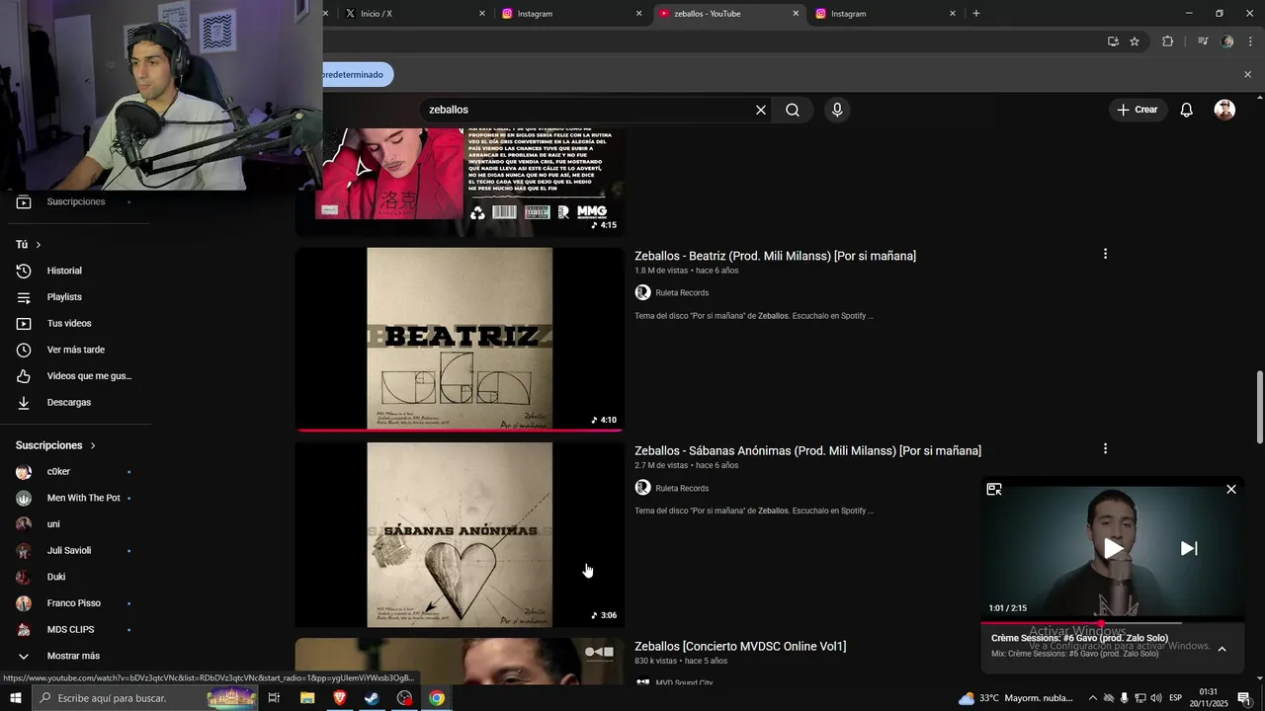1265x711 pixels.
Task: Switch to the last Instagram tab
Action: coord(885,13)
